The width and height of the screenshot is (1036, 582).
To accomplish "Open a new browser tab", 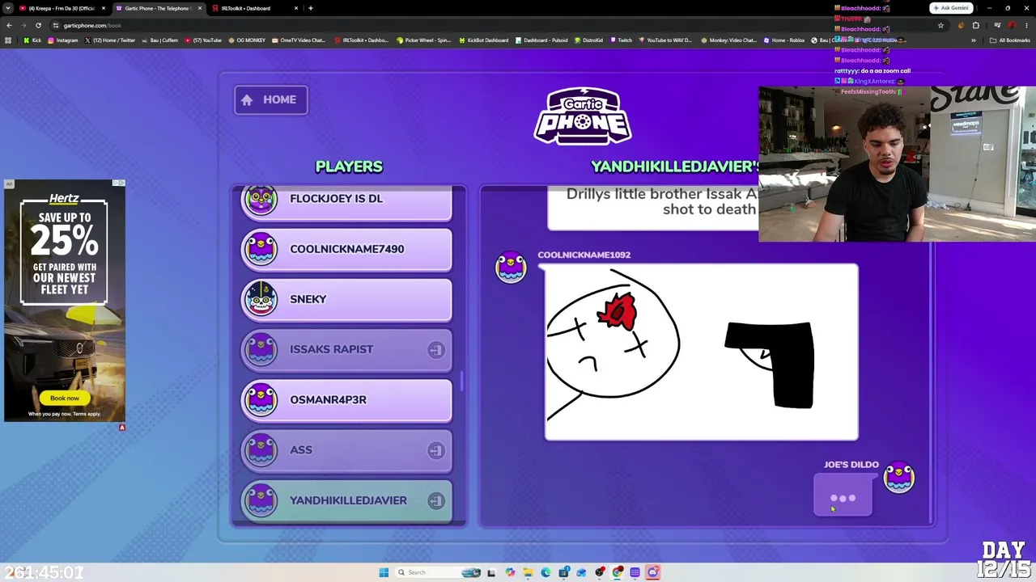I will (311, 8).
